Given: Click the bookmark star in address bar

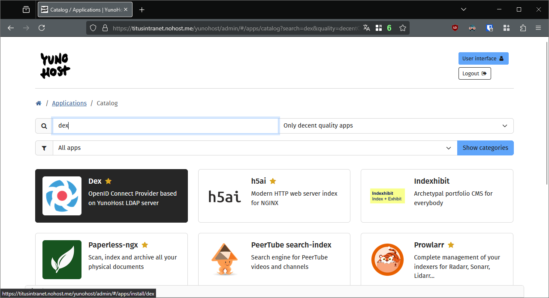Looking at the screenshot, I should pyautogui.click(x=402, y=28).
